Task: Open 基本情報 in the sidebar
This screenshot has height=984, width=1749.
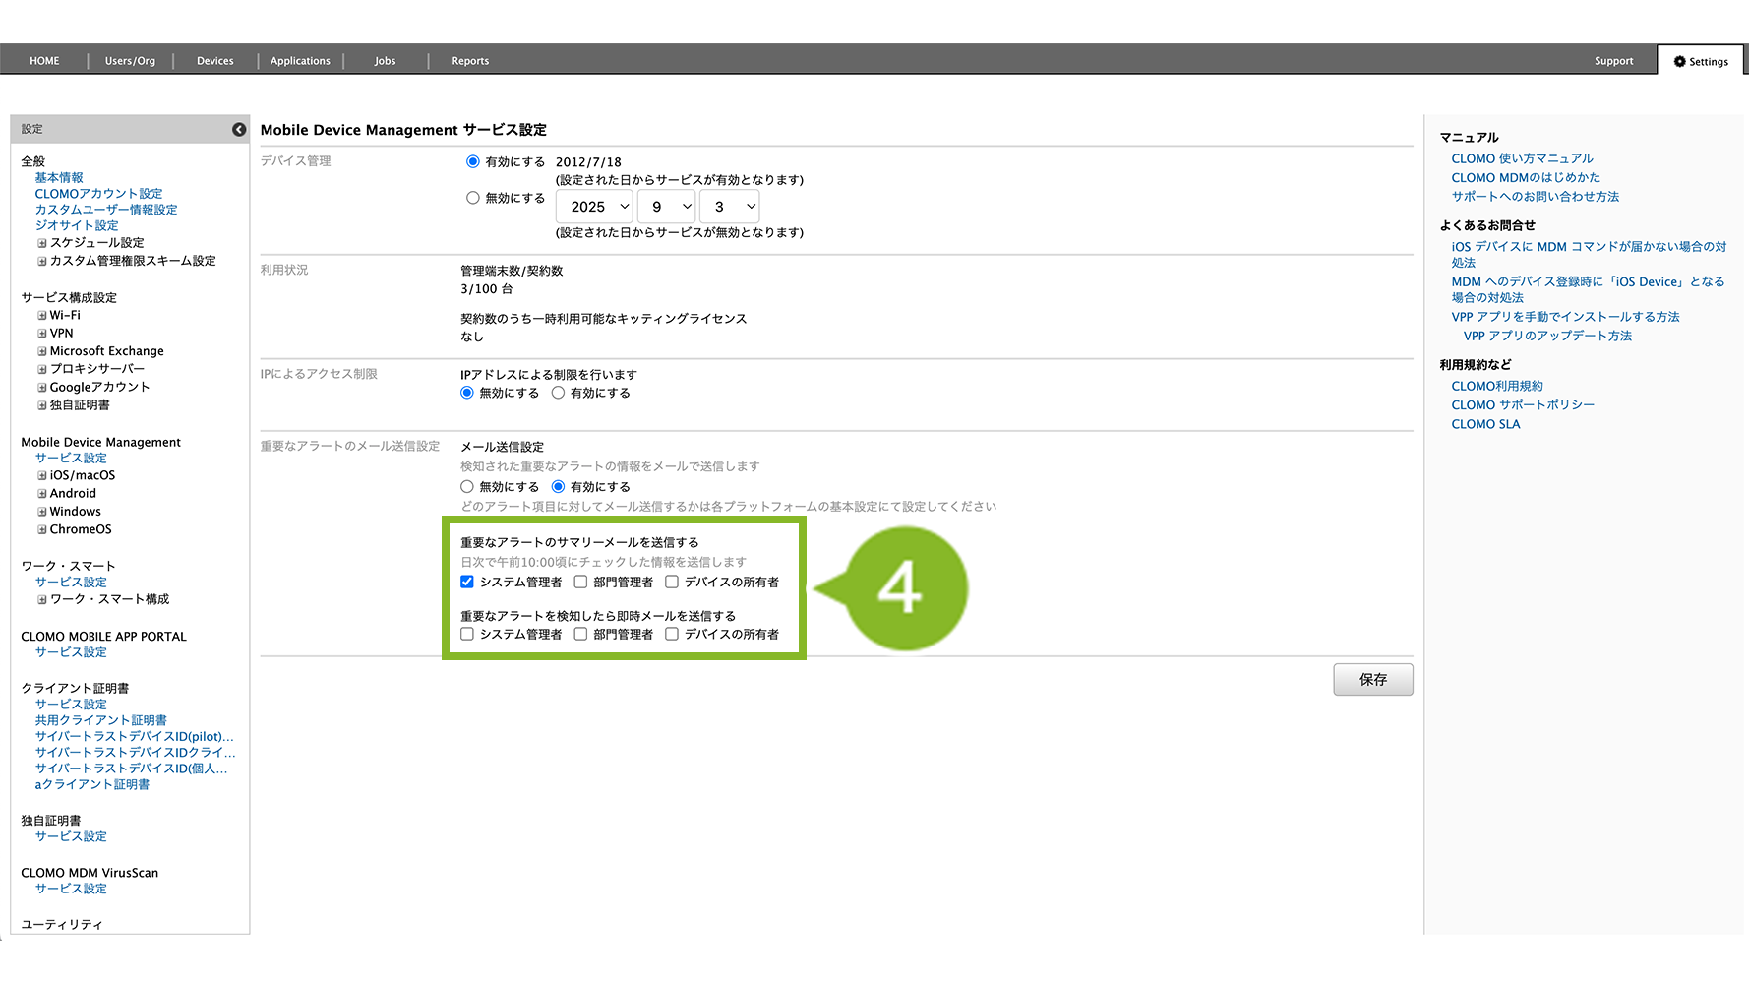Action: point(59,178)
